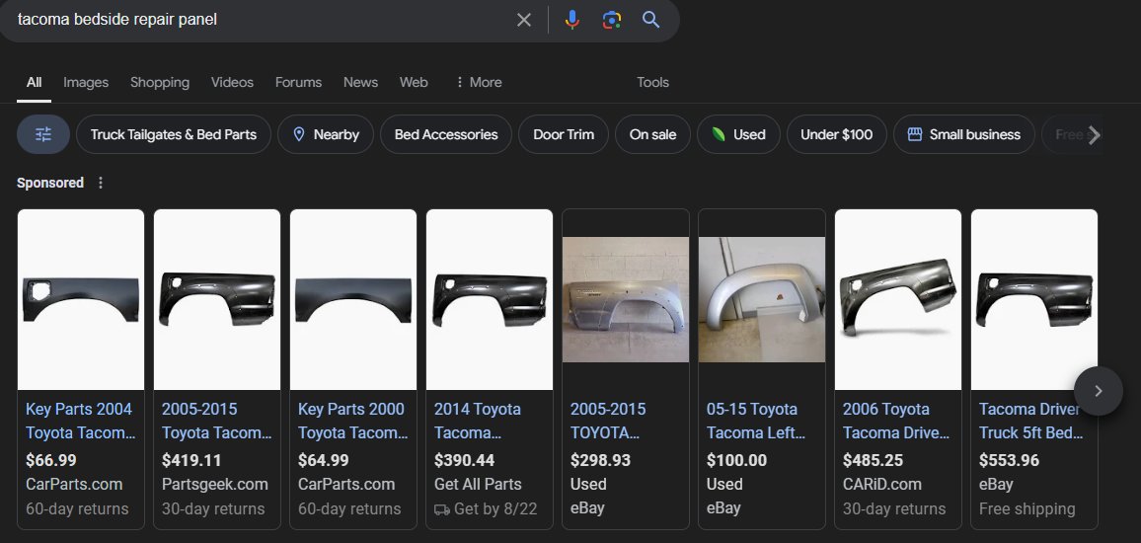1141x543 pixels.
Task: View the $298.93 silver bedside photo
Action: pyautogui.click(x=625, y=300)
